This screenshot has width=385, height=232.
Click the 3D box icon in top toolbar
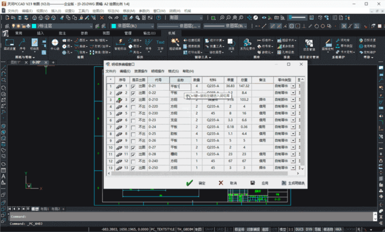click(x=320, y=17)
